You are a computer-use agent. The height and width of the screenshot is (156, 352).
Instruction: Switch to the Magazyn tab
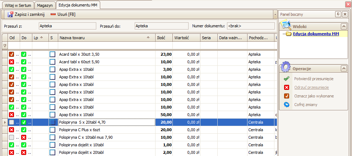coord(45,5)
